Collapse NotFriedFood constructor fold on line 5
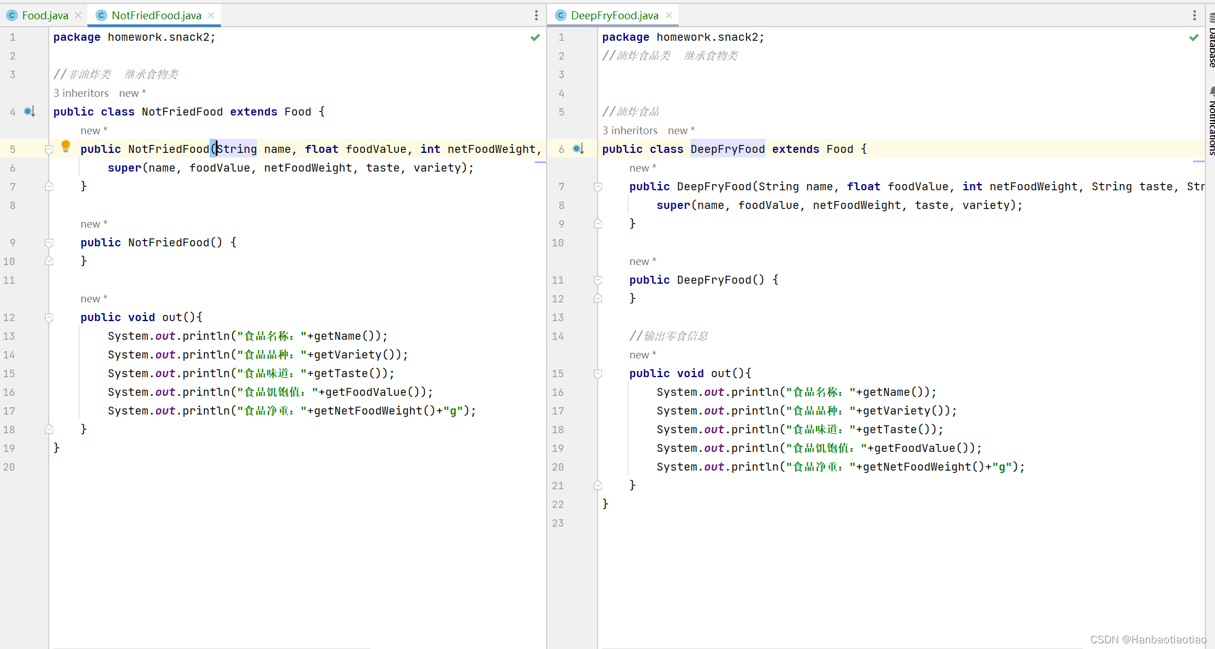The height and width of the screenshot is (649, 1215). pyautogui.click(x=49, y=150)
